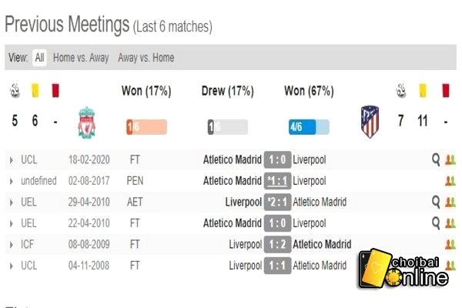Switch view to Away vs. Home
This screenshot has height=308, width=462.
146,58
